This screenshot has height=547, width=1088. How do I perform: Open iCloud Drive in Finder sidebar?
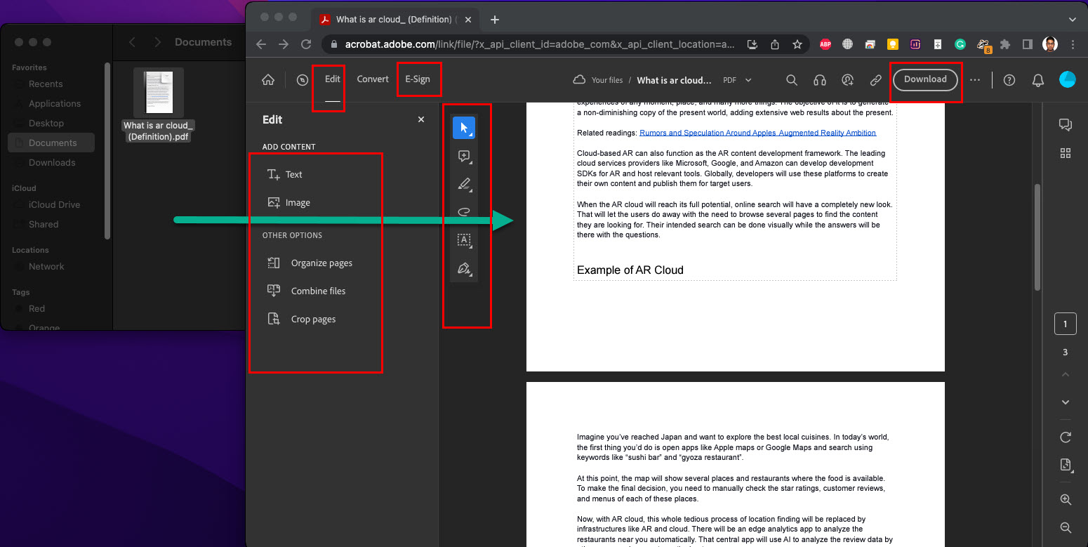click(x=54, y=204)
